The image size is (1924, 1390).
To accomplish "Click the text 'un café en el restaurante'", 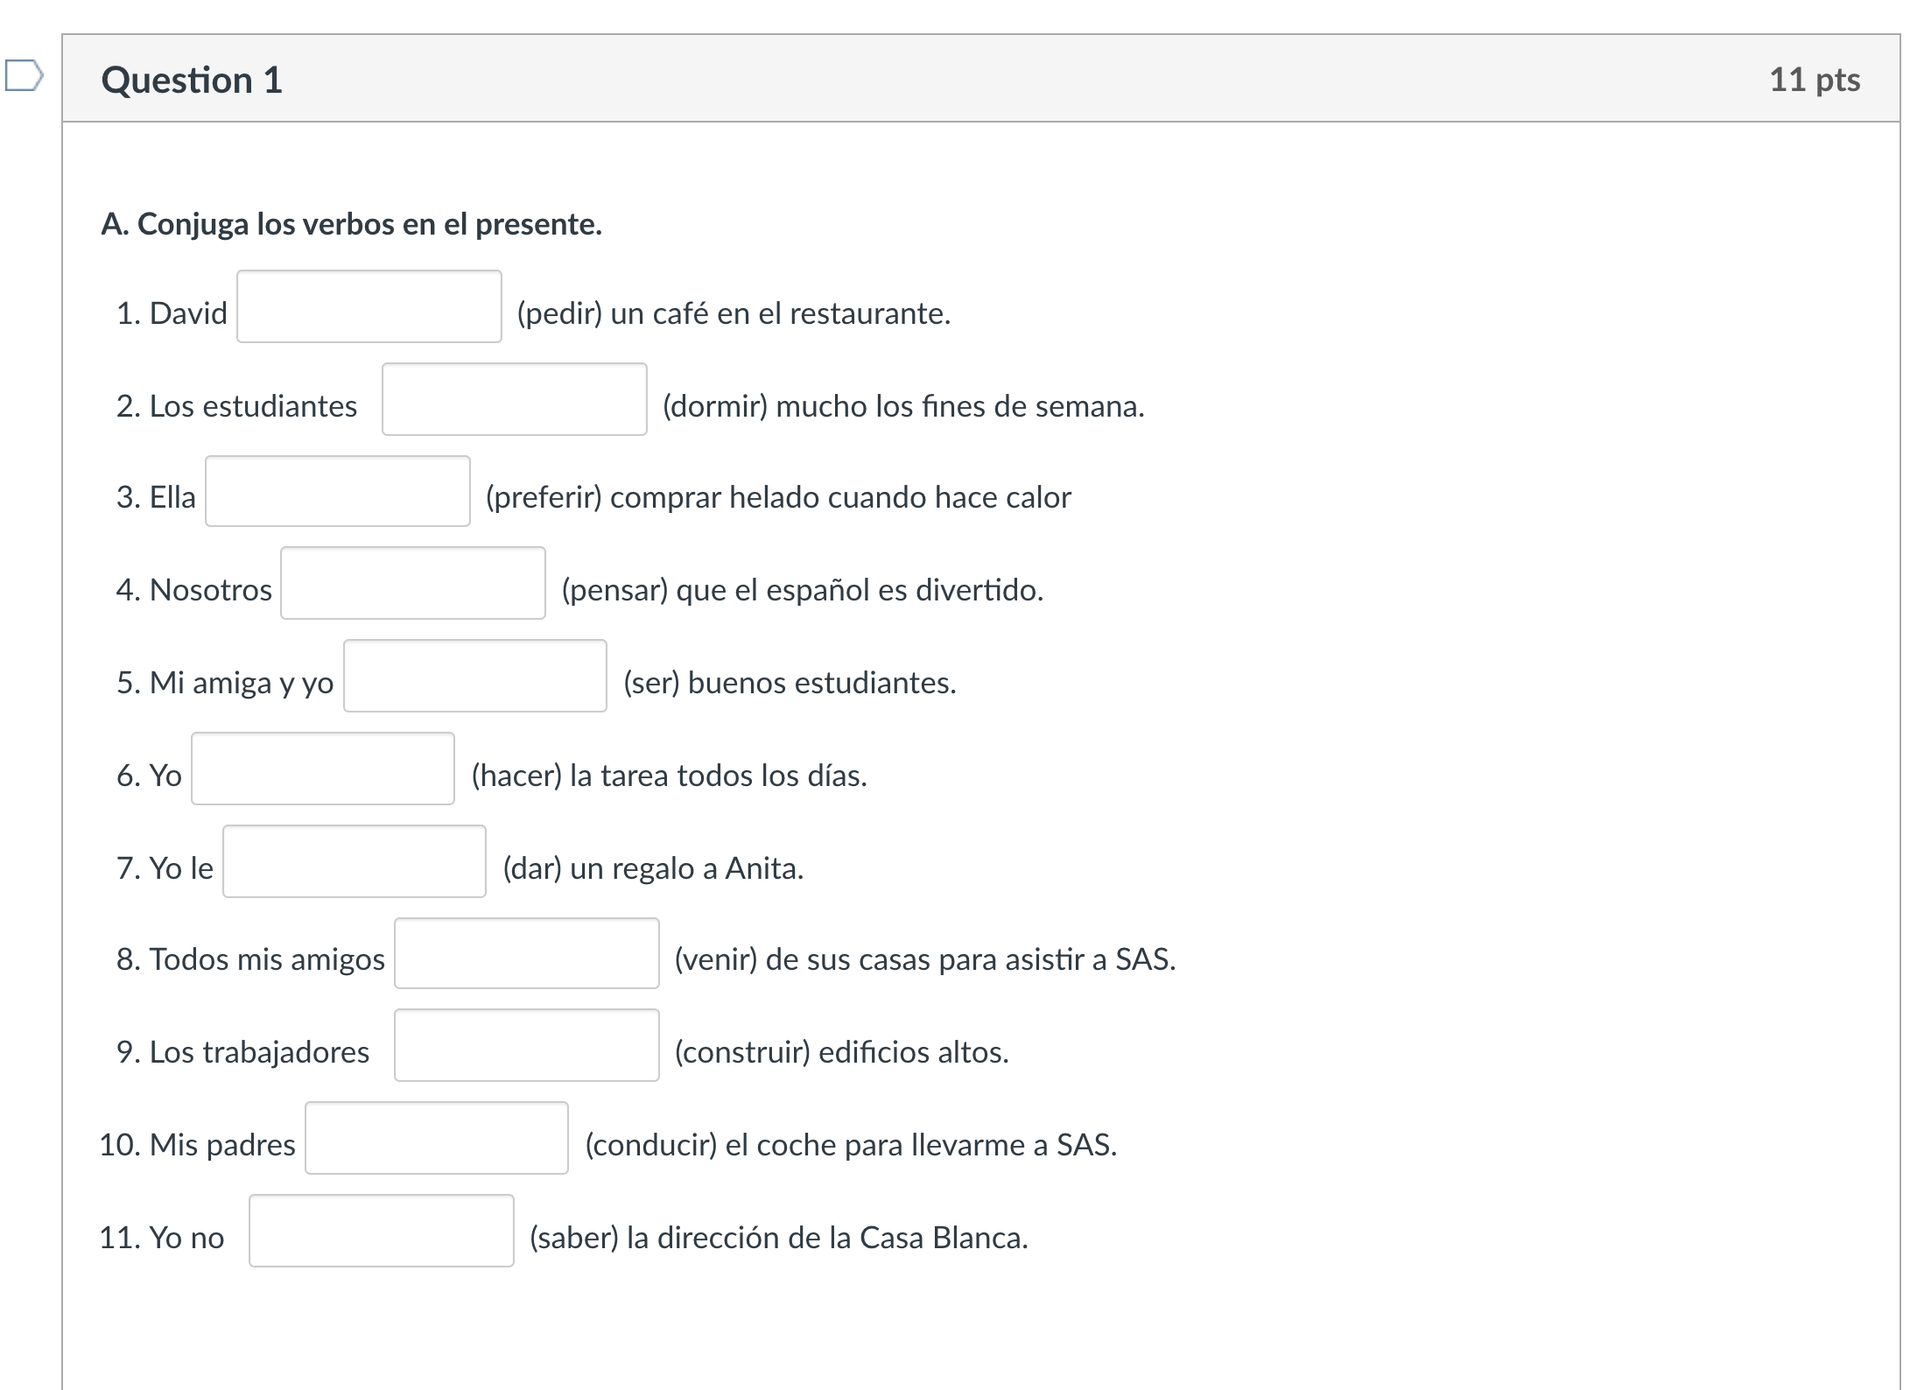I will (x=780, y=313).
